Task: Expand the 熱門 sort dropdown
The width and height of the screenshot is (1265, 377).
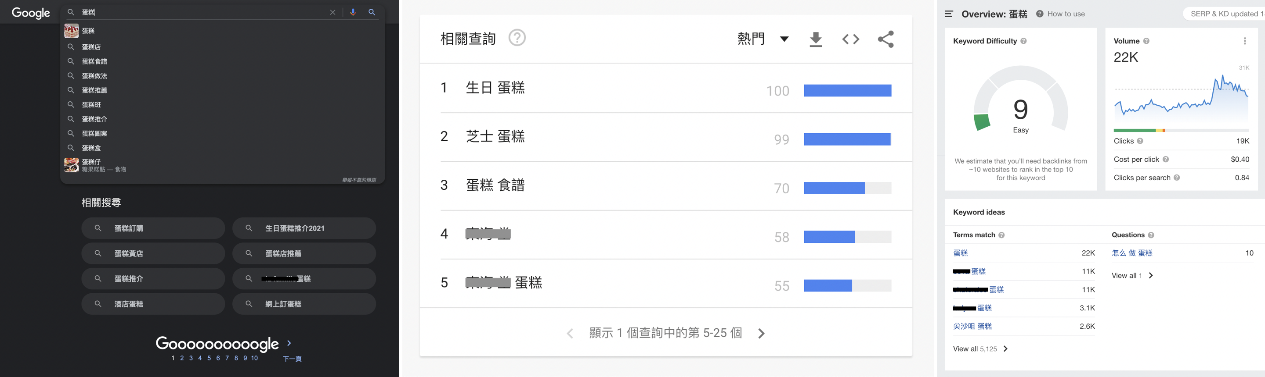Action: pyautogui.click(x=784, y=39)
